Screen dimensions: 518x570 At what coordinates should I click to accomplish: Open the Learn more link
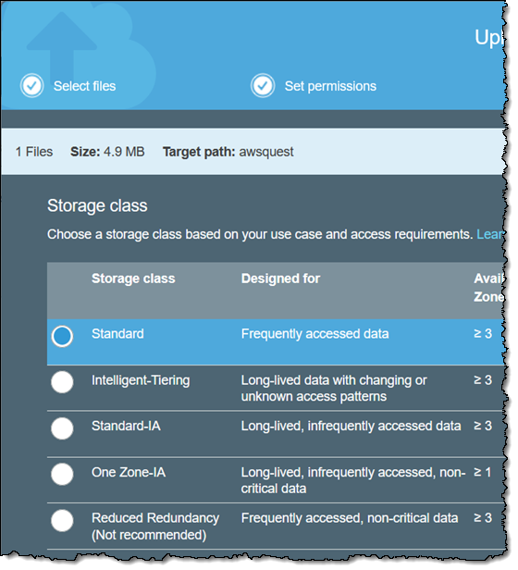[490, 234]
